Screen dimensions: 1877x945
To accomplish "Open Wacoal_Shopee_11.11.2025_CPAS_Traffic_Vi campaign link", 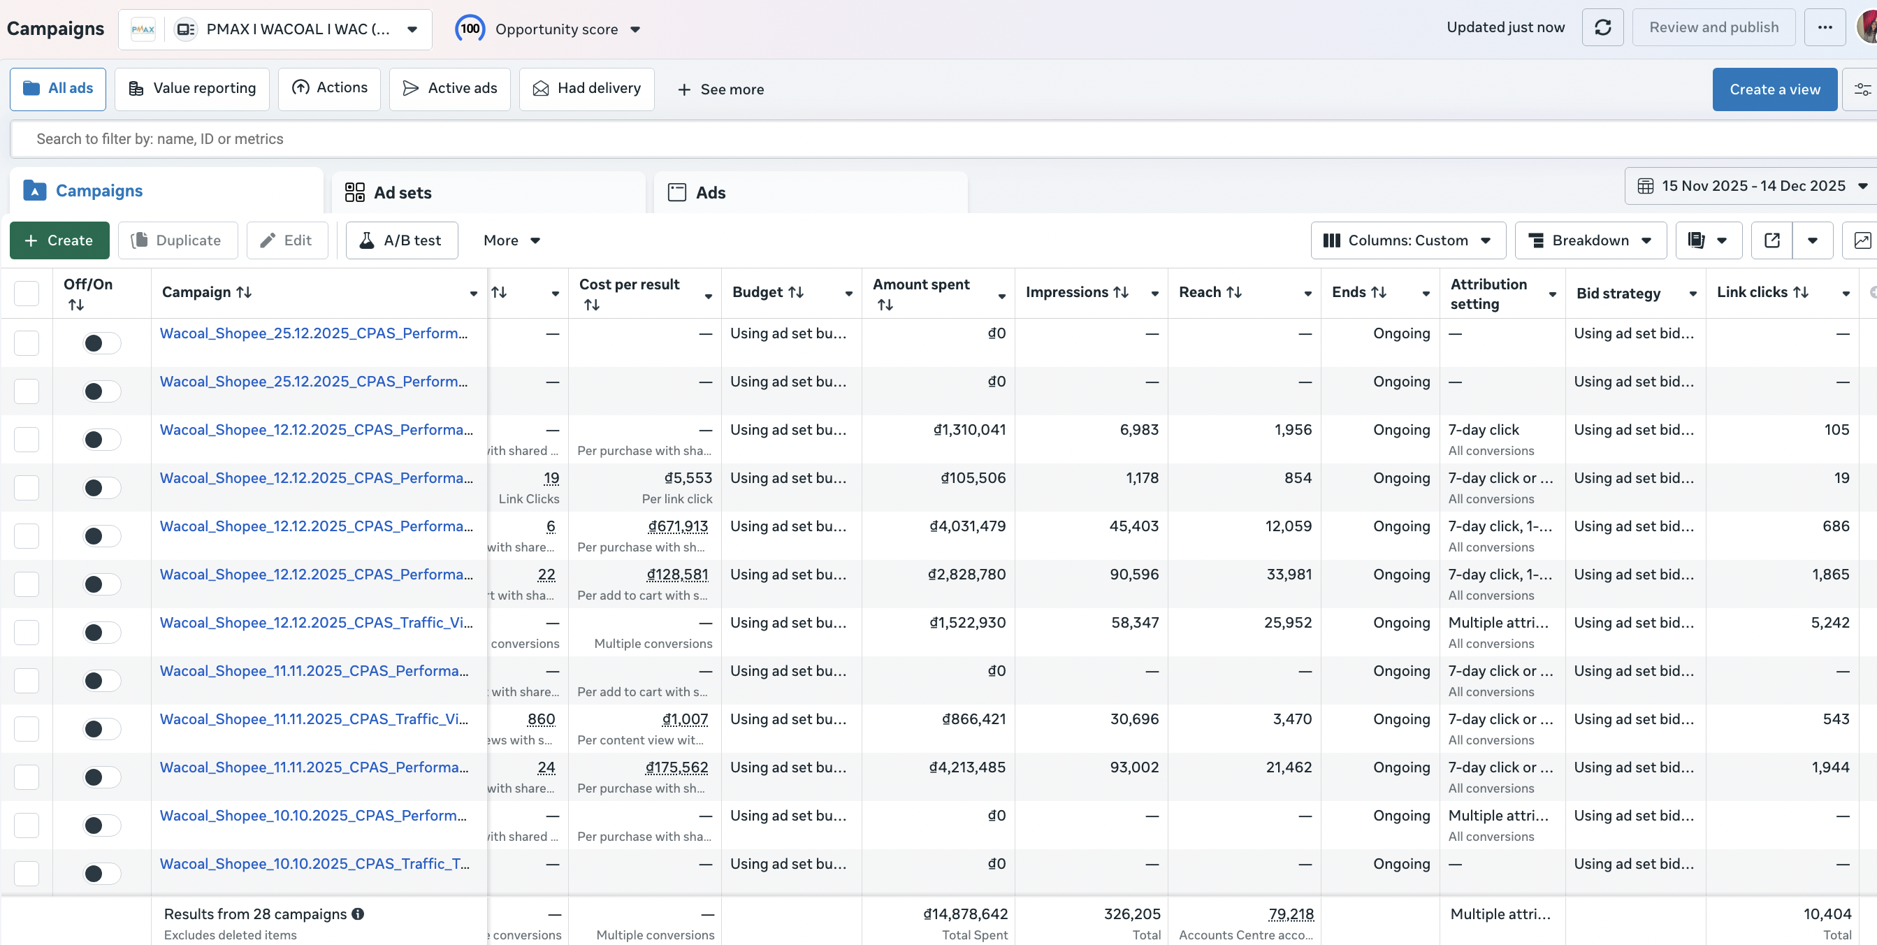I will pos(314,719).
